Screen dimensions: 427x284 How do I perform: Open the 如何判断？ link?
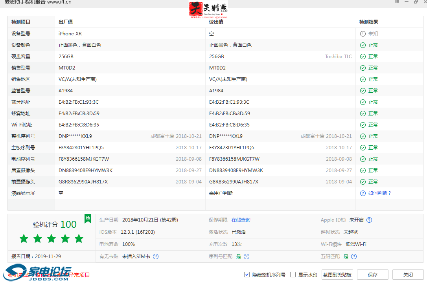379,193
